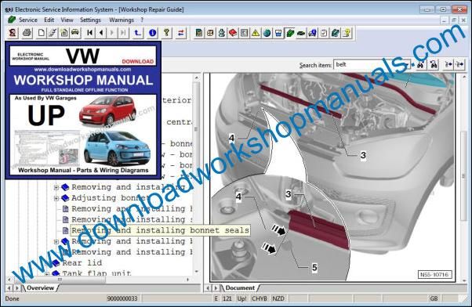Go to the previous page with the left arrow
472x307 pixels.
(x=101, y=33)
